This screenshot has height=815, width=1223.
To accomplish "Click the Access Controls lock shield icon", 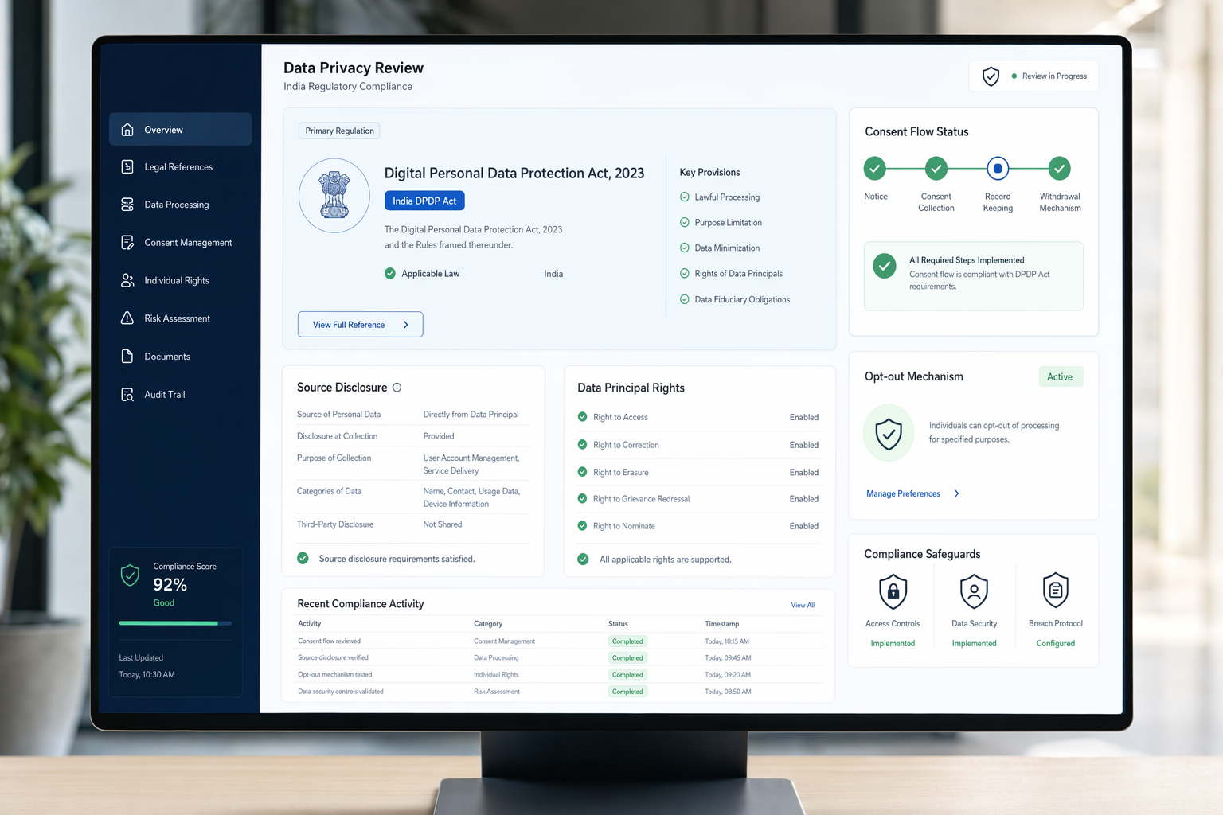I will (x=893, y=591).
